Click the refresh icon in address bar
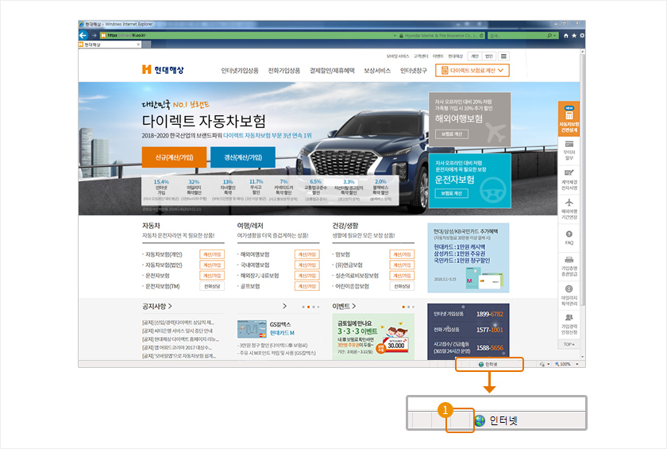Screen dimensions: 667x449 coord(481,36)
